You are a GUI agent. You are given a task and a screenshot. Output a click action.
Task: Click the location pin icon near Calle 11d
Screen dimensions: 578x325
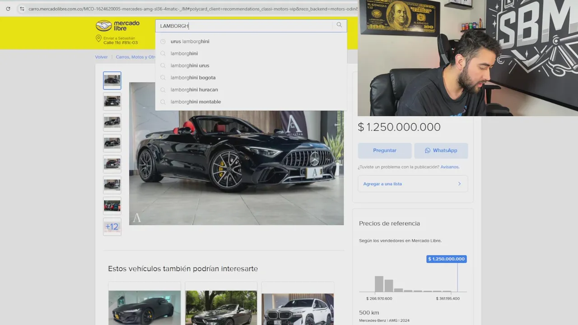coord(98,39)
